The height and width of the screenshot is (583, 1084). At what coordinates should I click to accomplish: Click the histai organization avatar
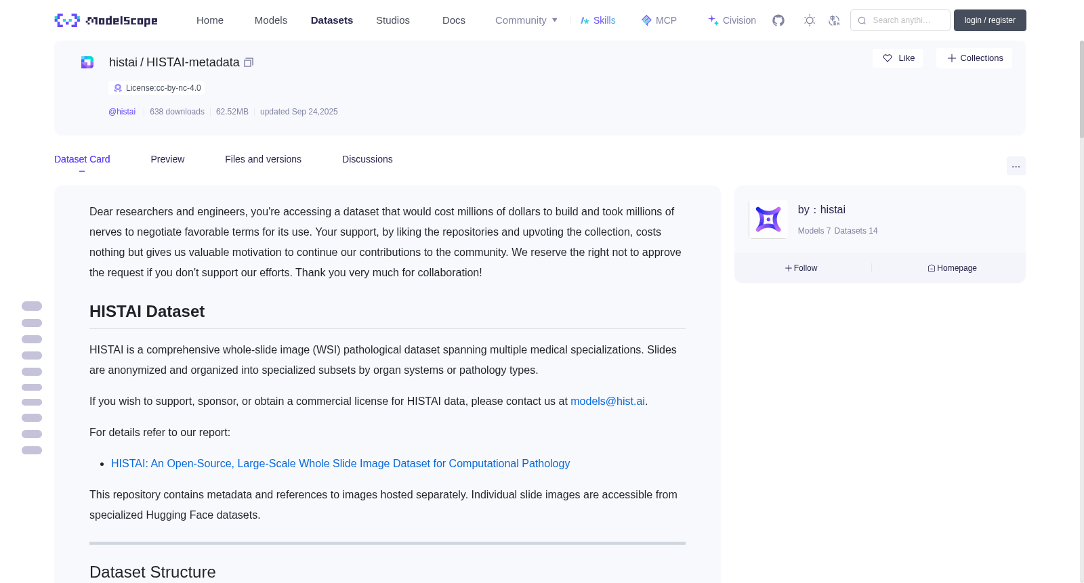(x=768, y=219)
